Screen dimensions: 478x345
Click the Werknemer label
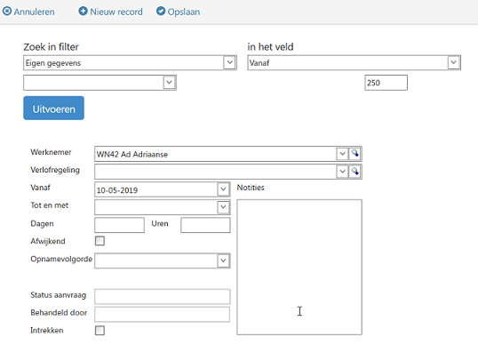point(51,152)
